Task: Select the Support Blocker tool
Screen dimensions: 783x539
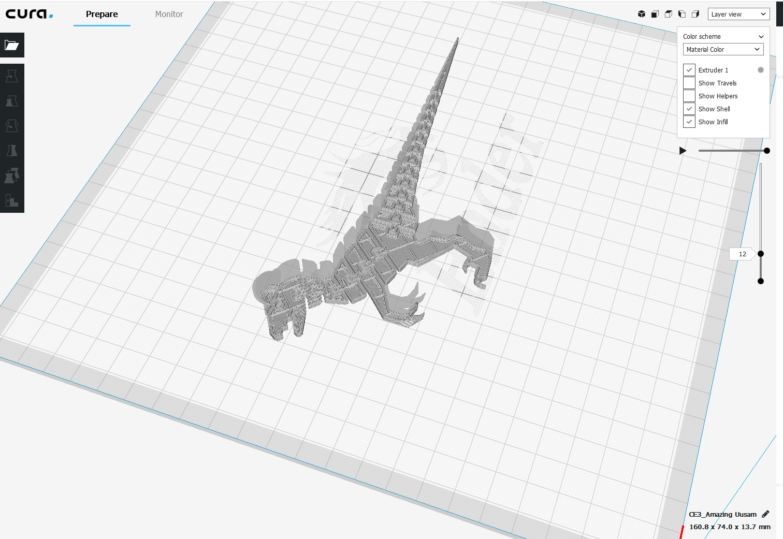Action: [12, 200]
